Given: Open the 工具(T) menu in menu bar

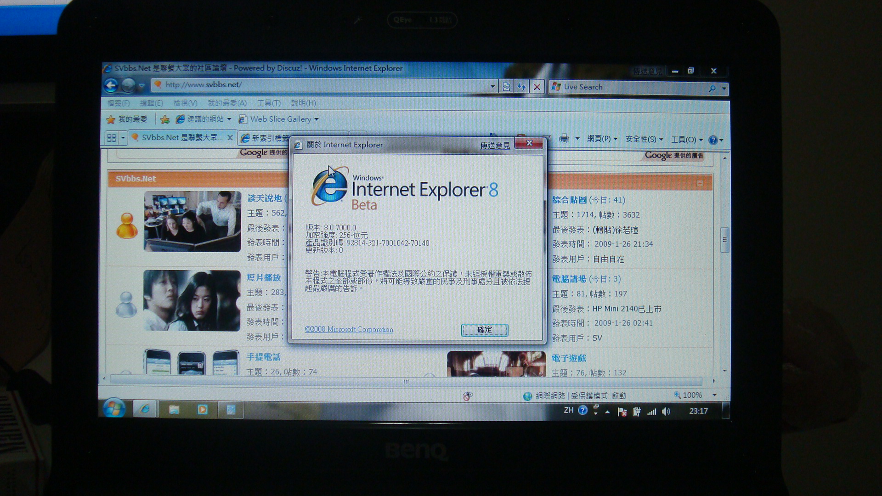Looking at the screenshot, I should coord(269,103).
